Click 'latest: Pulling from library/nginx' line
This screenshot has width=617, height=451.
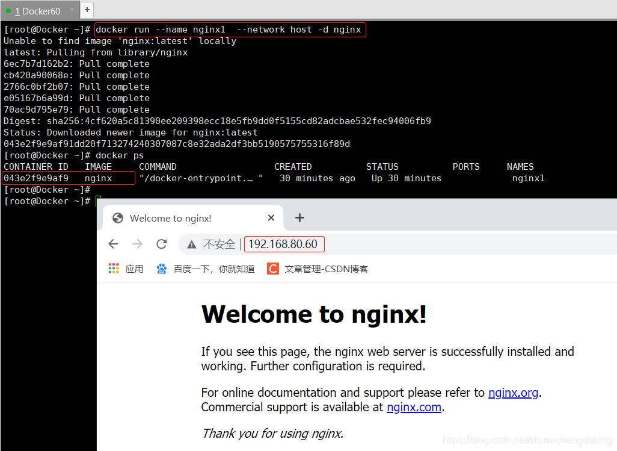tap(96, 52)
